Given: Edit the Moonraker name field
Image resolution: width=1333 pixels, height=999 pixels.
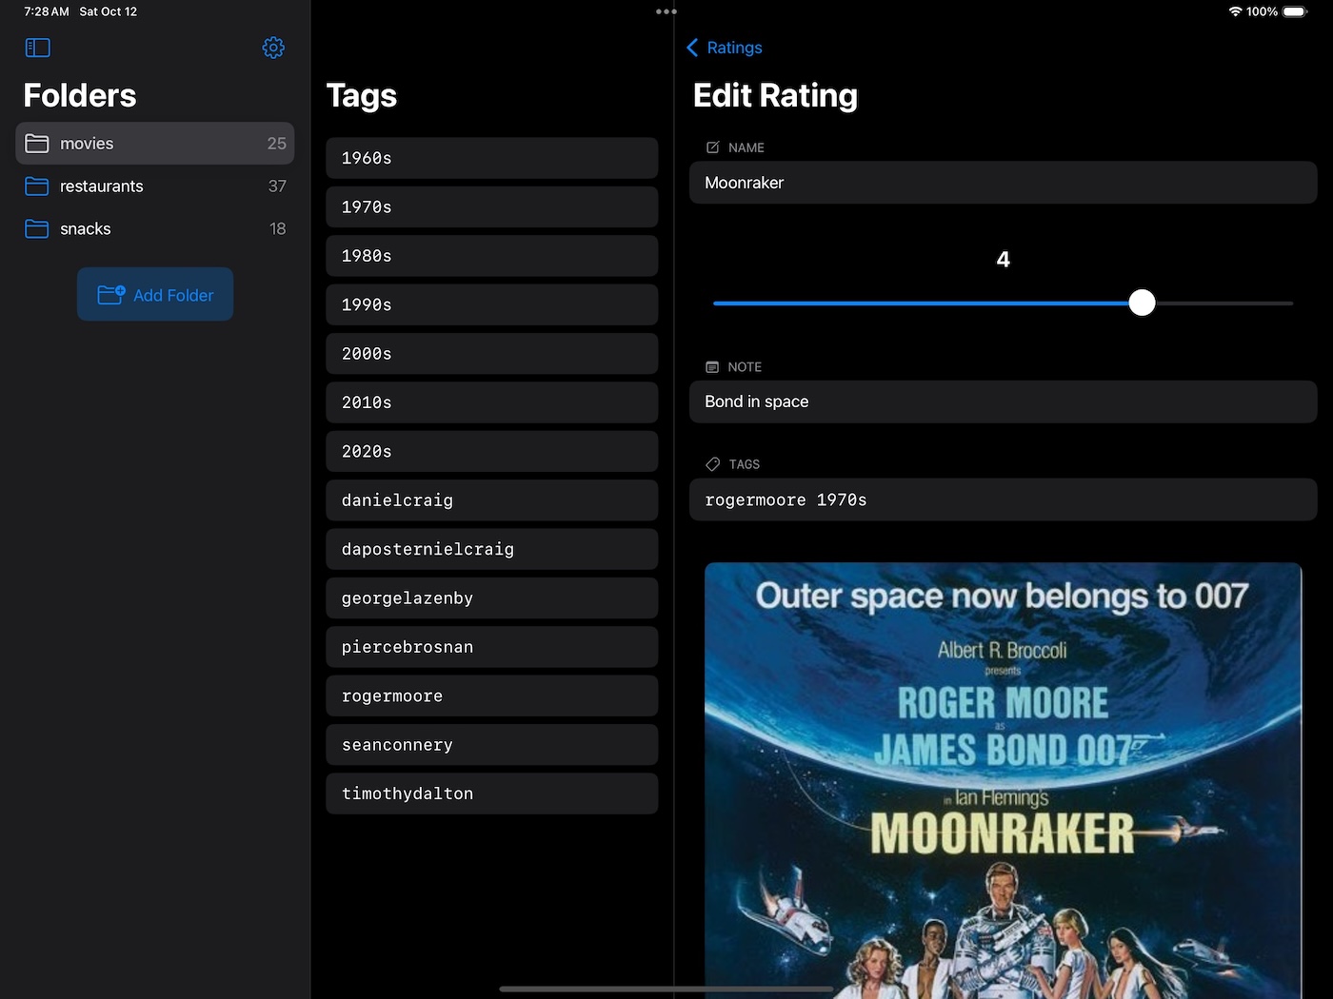Looking at the screenshot, I should click(1002, 183).
